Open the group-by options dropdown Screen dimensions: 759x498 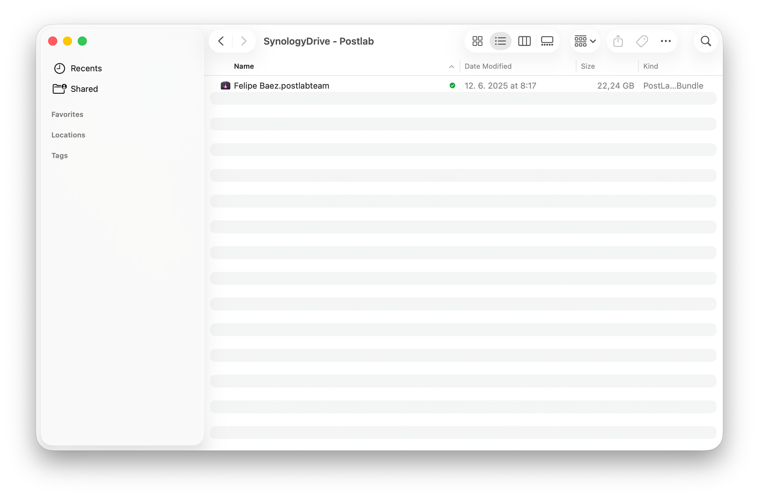click(585, 41)
